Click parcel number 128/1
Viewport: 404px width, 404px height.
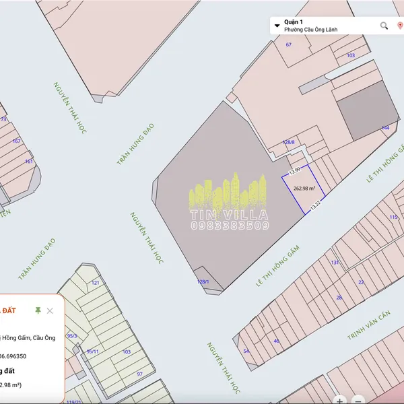pos(203,282)
